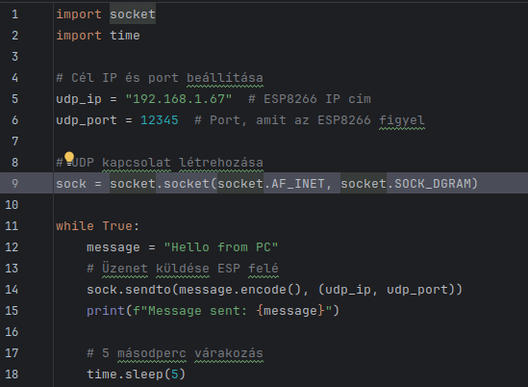
Task: Click the "192.168.1.67" IP string
Action: pos(179,99)
